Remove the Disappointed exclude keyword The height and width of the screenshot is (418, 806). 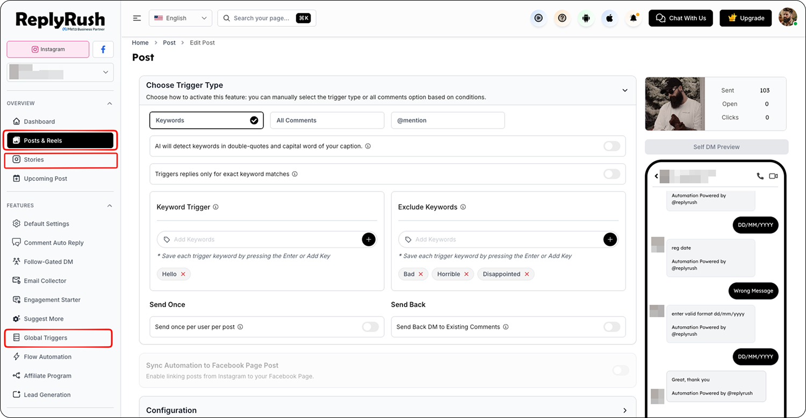click(x=527, y=274)
